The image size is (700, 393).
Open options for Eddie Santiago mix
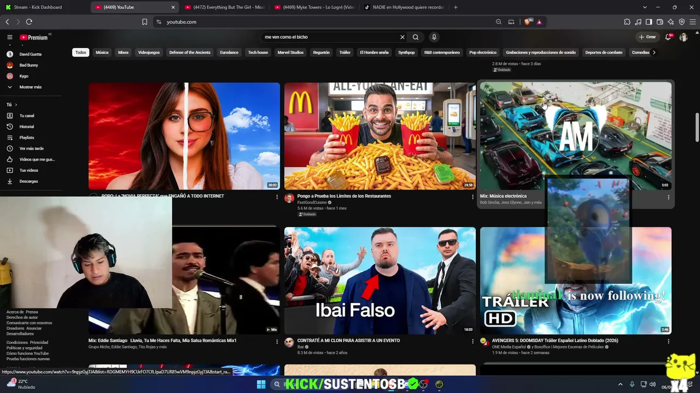[x=277, y=341]
